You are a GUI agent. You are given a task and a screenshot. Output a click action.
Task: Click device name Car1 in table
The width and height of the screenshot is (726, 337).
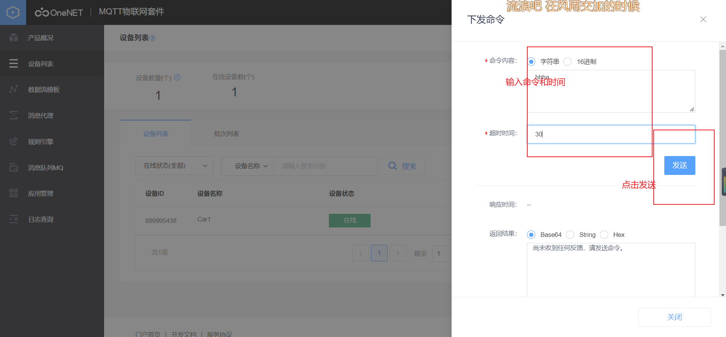point(204,219)
